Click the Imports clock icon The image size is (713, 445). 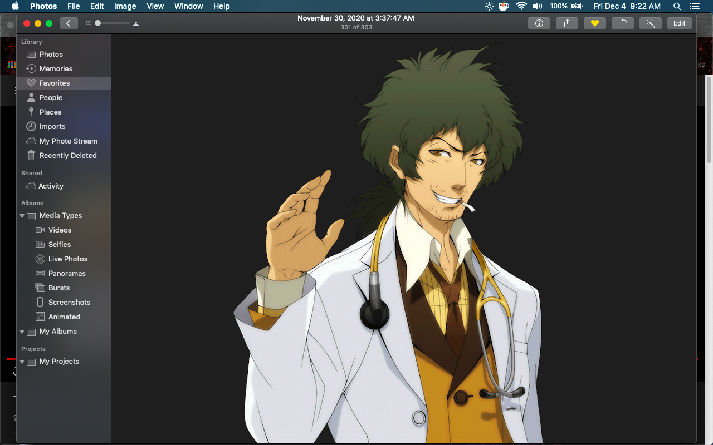[x=31, y=126]
